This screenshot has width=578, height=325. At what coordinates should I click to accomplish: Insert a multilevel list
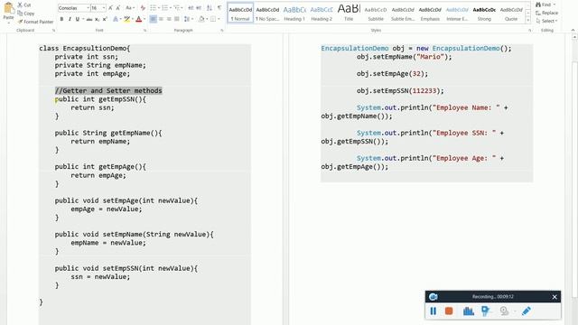tap(177, 8)
